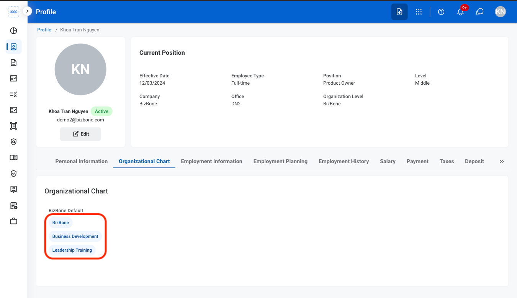This screenshot has width=517, height=298.
Task: Open the chat messages icon
Action: 480,12
